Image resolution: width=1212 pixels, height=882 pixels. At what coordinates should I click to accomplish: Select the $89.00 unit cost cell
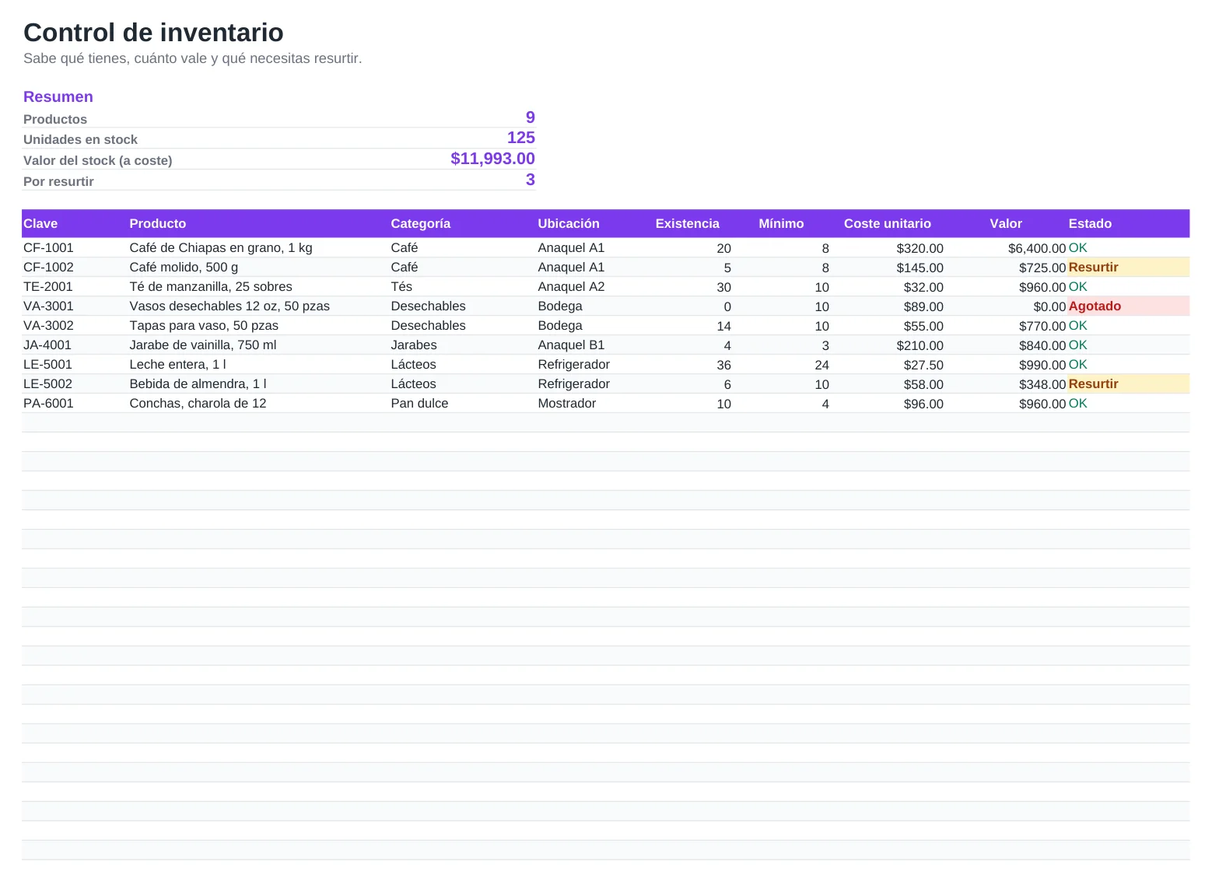[x=923, y=306]
